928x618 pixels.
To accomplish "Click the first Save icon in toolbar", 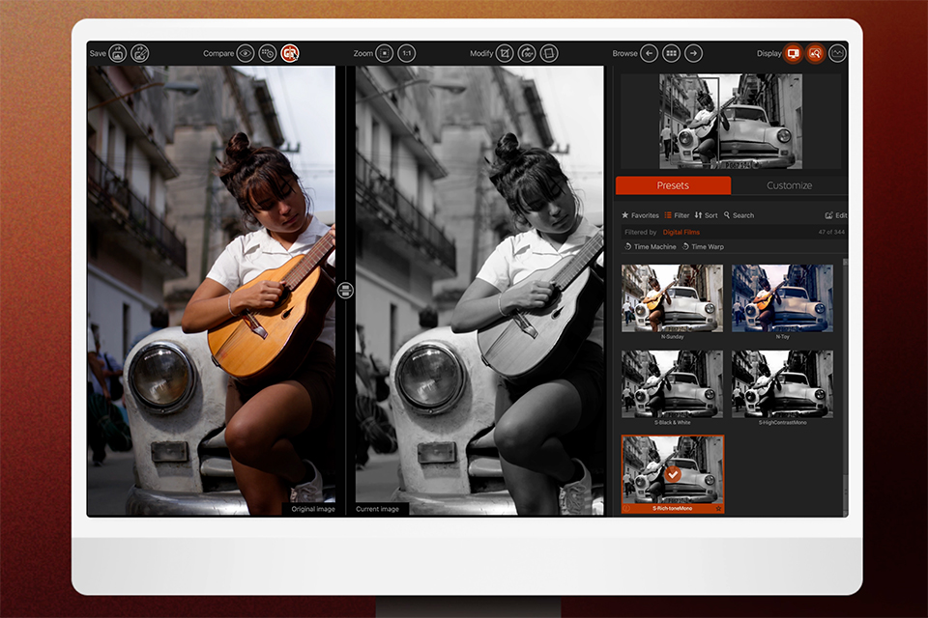I will [117, 53].
